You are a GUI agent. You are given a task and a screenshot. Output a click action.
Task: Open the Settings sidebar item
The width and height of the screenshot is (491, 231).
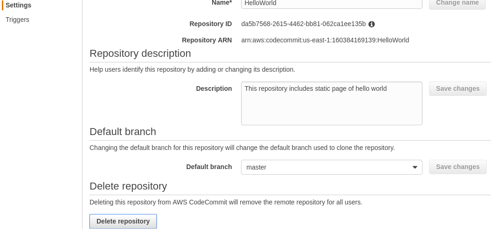click(19, 5)
